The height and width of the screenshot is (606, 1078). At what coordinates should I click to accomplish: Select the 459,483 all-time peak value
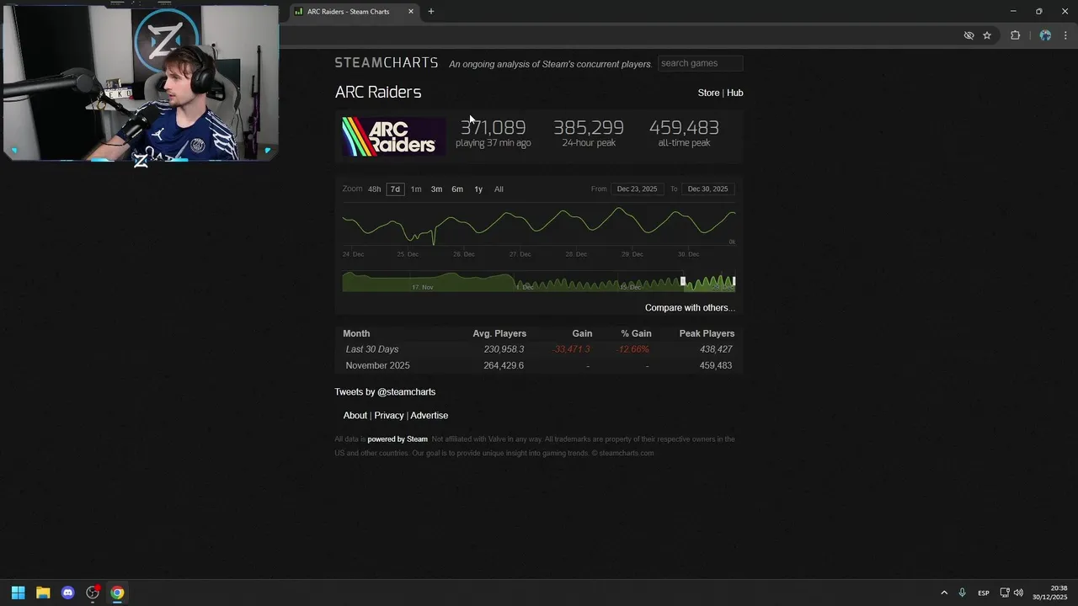pyautogui.click(x=684, y=128)
